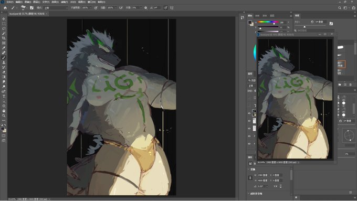Viewport: 357px width, 201px height.
Task: Select the Frame tool
Action: pyautogui.click(x=4, y=43)
